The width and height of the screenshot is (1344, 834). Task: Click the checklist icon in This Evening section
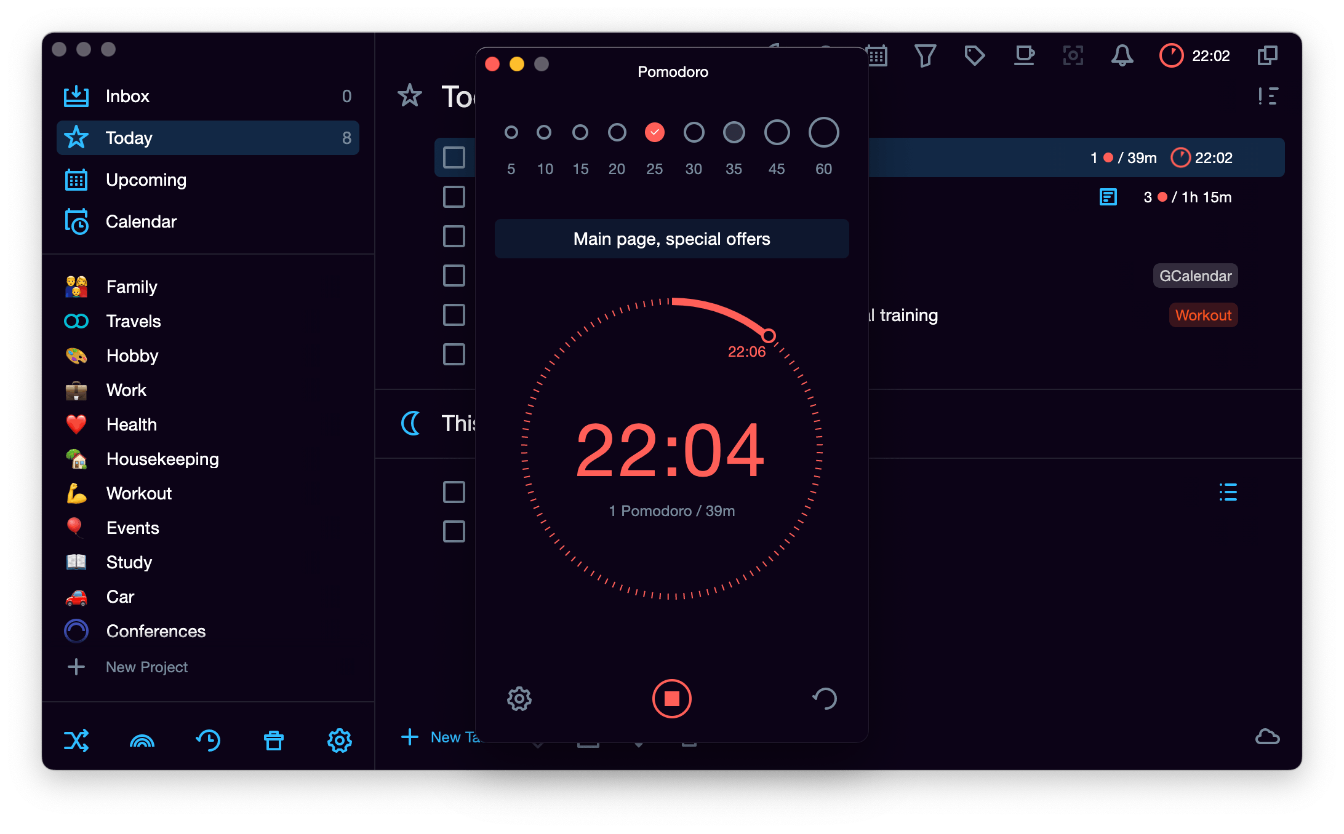pyautogui.click(x=1228, y=492)
